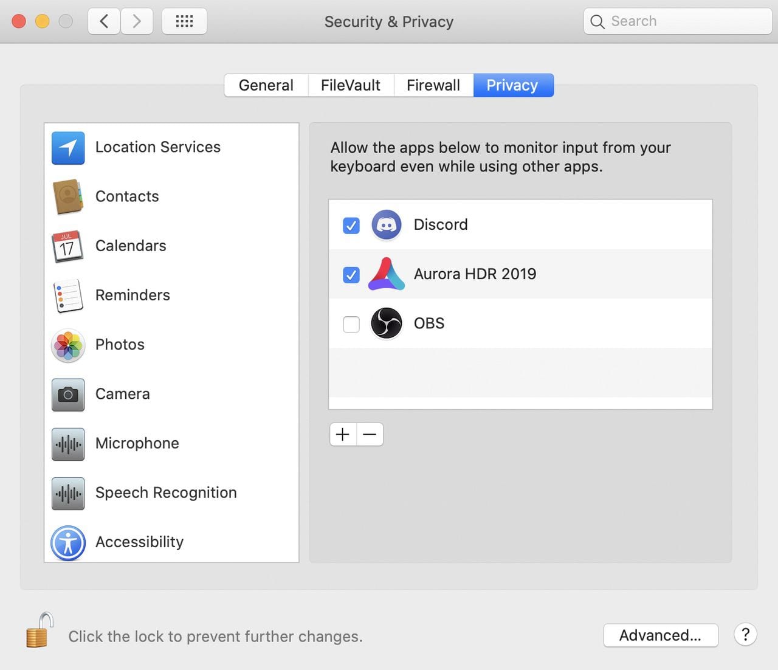The image size is (778, 670).
Task: Uncheck the Aurora HDR 2019 checkbox
Action: pyautogui.click(x=351, y=275)
